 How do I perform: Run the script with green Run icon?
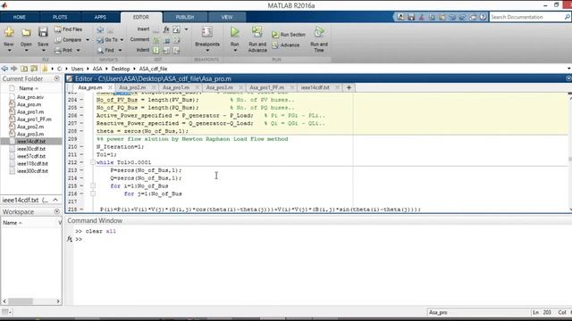234,32
